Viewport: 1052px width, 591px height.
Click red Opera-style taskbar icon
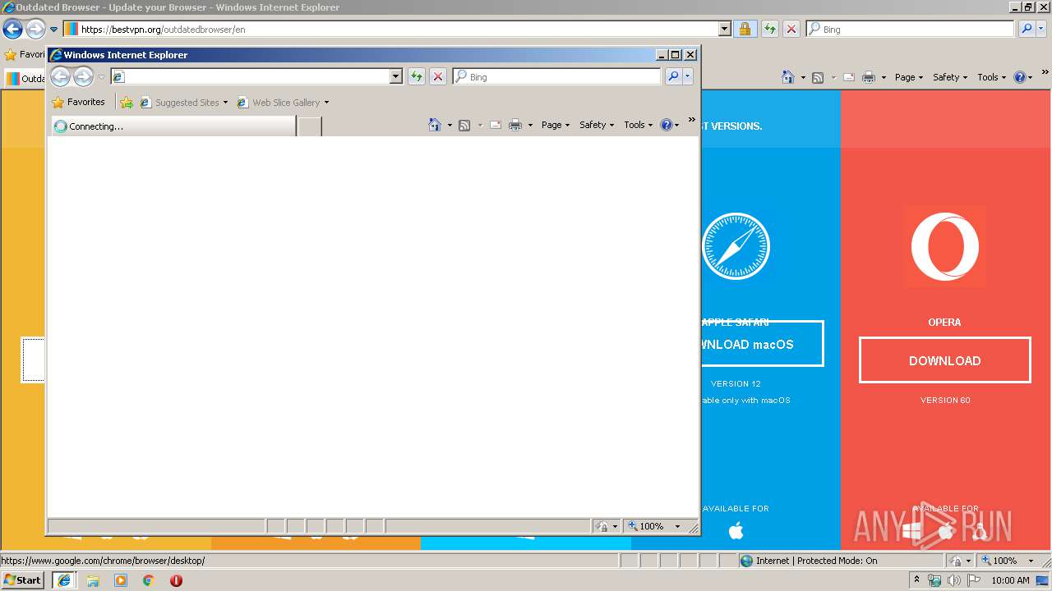point(176,580)
